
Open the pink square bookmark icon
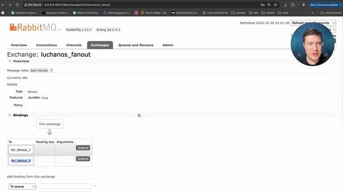[x=136, y=13]
